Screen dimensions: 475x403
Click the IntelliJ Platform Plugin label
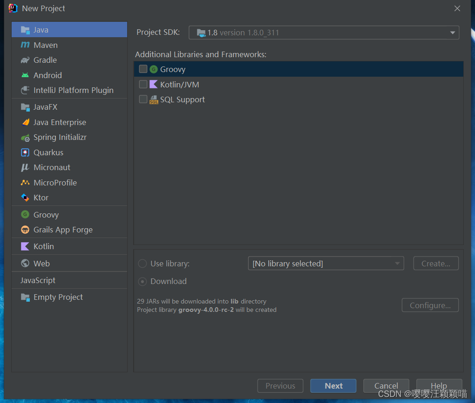tap(73, 90)
